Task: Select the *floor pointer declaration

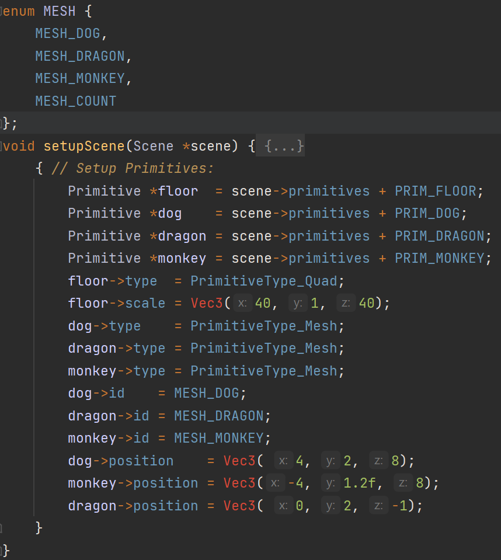Action: pos(174,191)
